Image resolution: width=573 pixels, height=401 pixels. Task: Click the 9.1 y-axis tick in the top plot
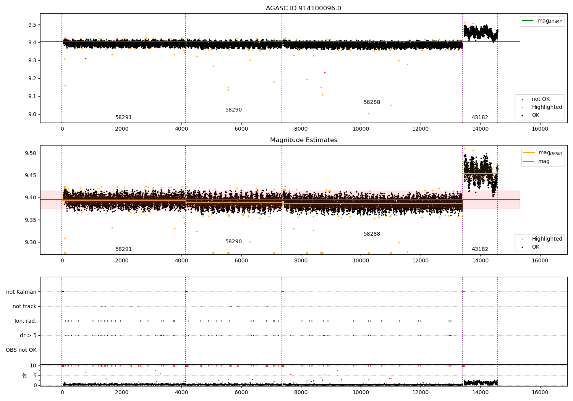pos(32,97)
